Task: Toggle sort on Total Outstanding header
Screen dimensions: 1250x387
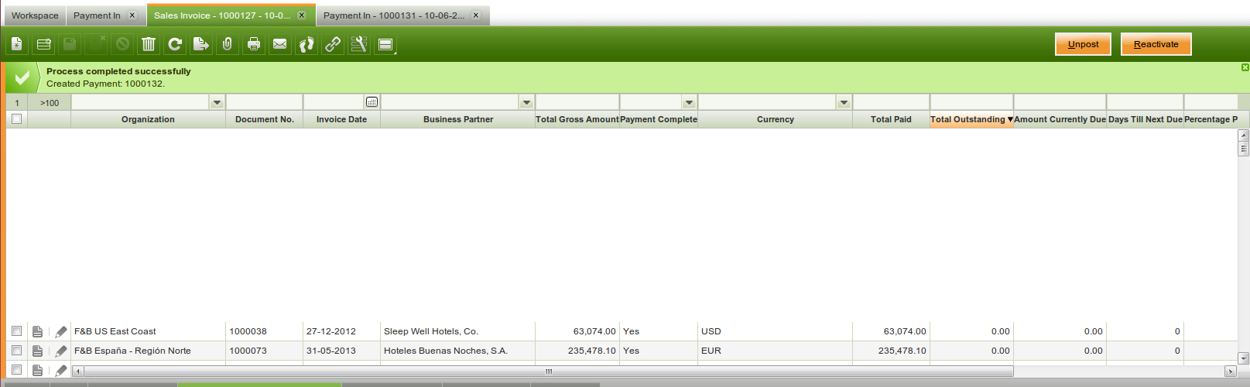Action: [x=971, y=119]
